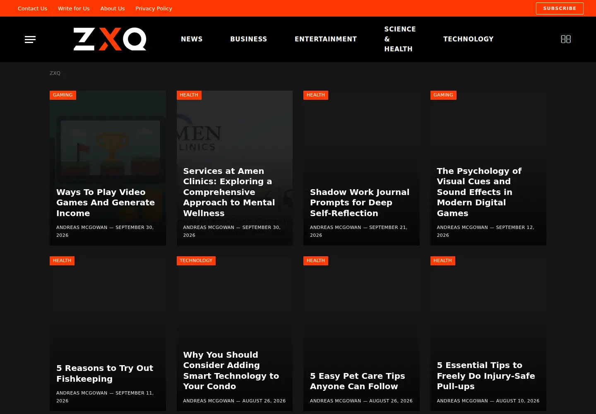596x414 pixels.
Task: Click Health tag on Amen Clinics card
Action: point(189,95)
